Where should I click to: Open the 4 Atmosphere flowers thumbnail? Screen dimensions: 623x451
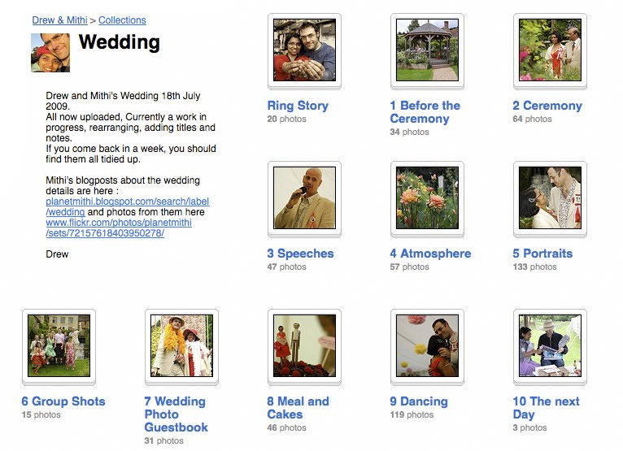click(x=427, y=197)
